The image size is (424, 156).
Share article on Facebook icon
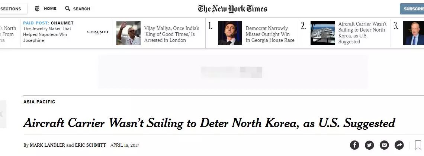click(354, 145)
